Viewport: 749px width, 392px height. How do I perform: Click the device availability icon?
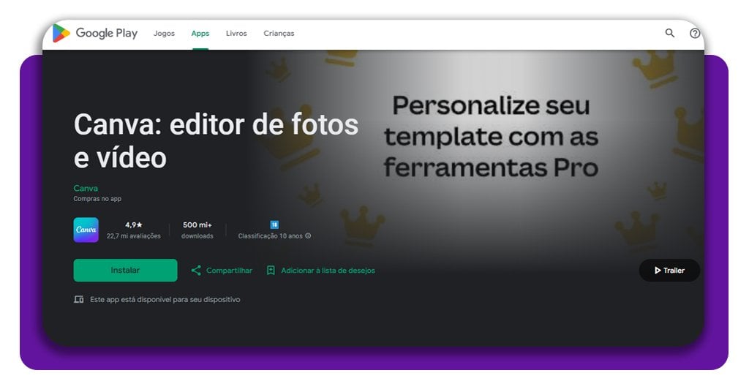79,299
